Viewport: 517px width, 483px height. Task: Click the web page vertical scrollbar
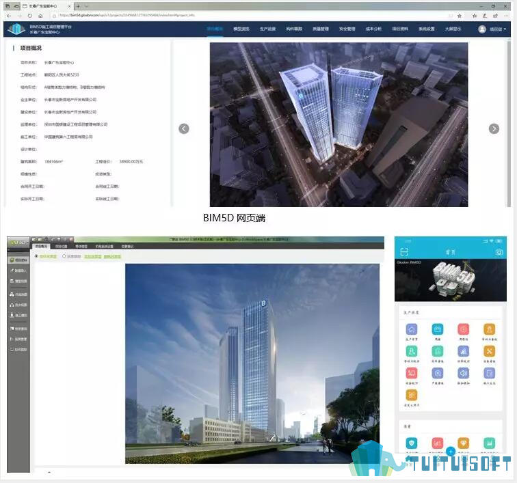click(x=509, y=122)
